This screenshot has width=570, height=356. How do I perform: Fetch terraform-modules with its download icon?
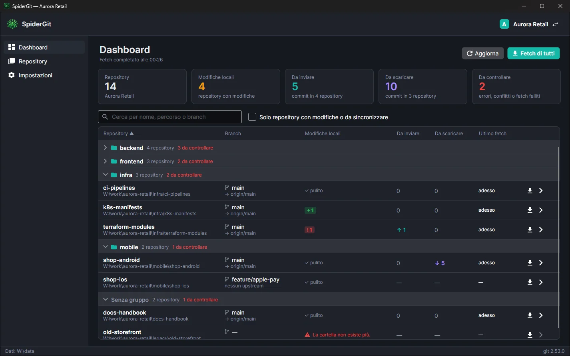[530, 230]
